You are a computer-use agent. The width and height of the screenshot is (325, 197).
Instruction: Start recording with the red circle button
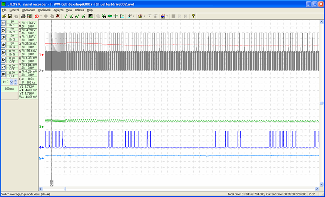pyautogui.click(x=37, y=16)
